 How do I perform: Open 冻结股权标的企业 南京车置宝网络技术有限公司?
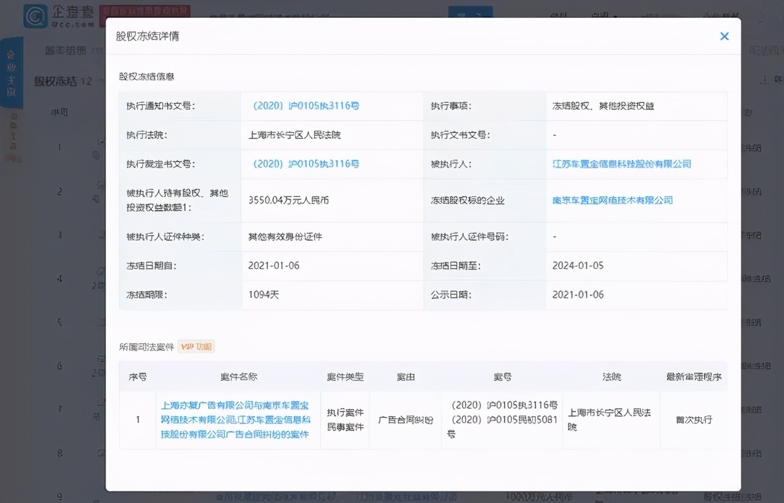[x=612, y=199]
